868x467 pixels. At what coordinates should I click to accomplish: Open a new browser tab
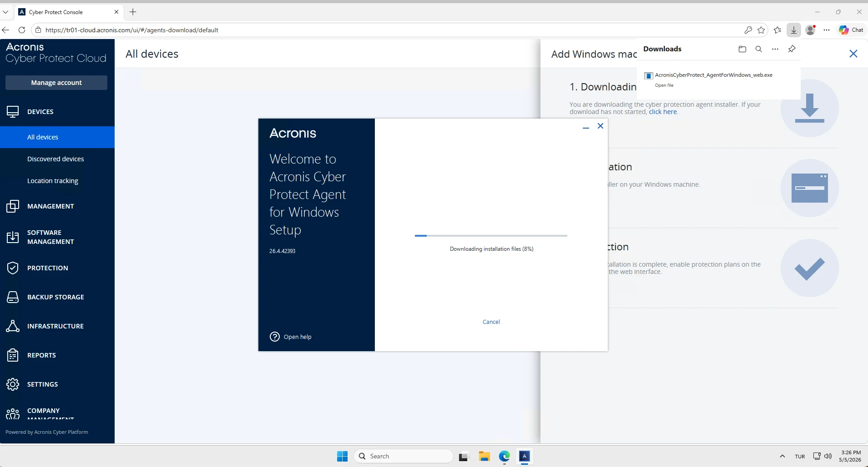(133, 12)
